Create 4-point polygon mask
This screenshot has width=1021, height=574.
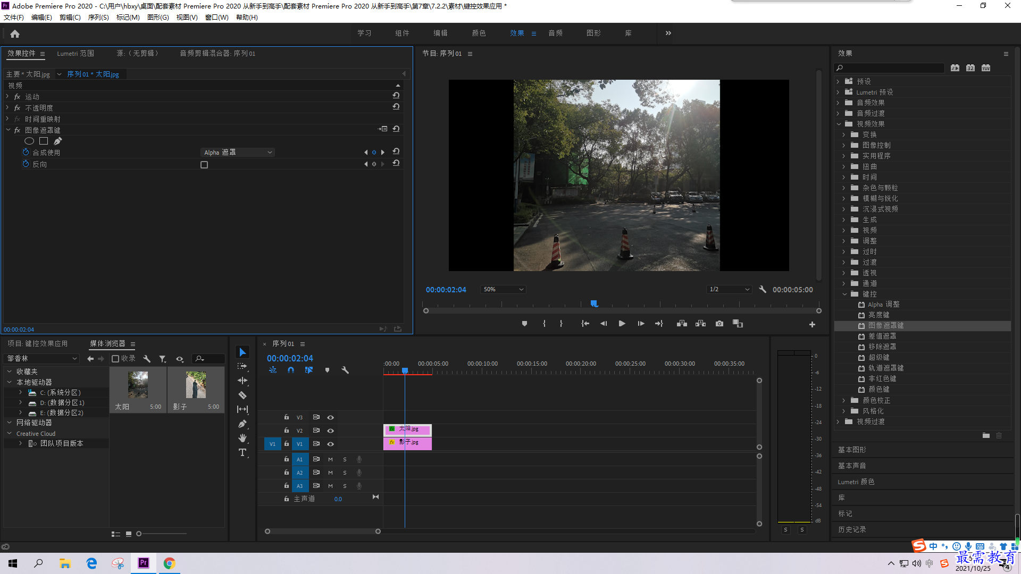pos(44,141)
